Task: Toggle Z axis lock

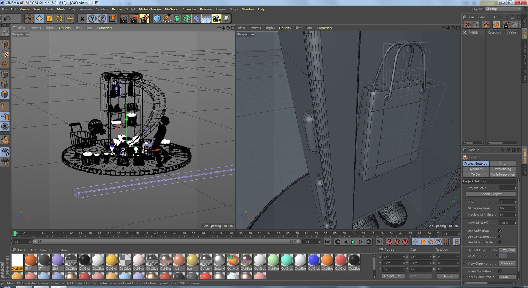Action: (102, 19)
